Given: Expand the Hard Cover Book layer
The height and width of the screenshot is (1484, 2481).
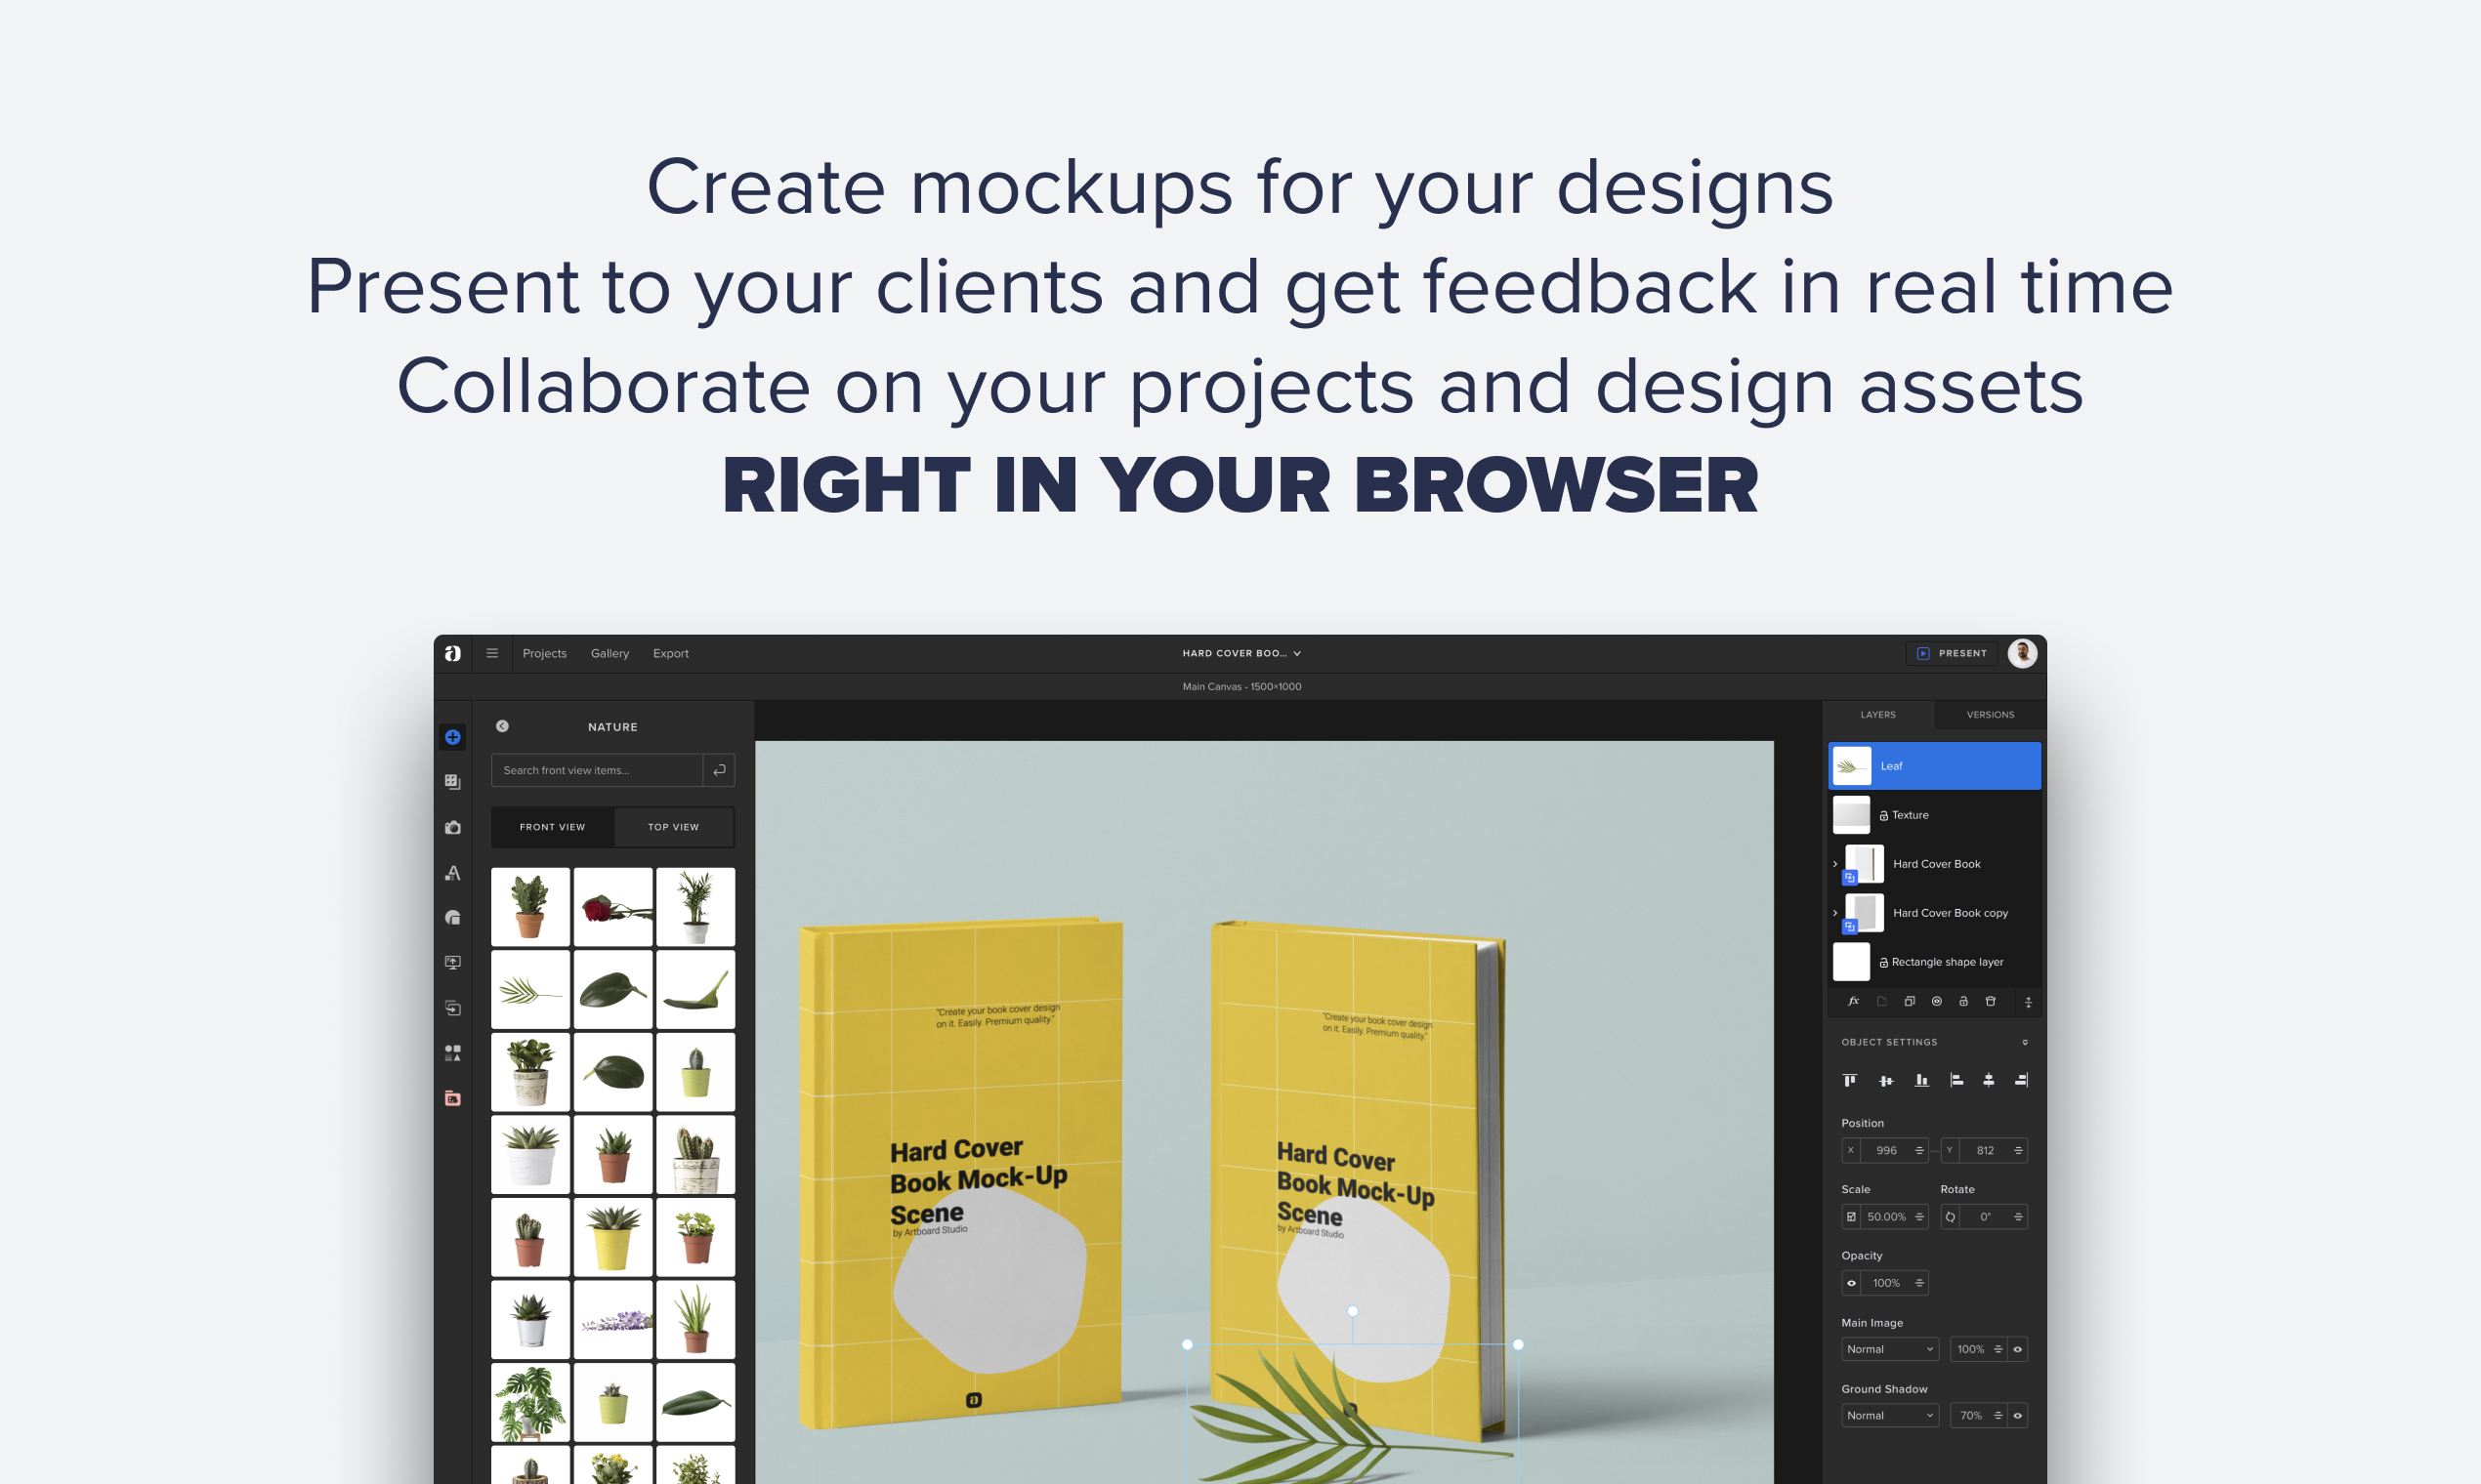Looking at the screenshot, I should click(x=1835, y=863).
